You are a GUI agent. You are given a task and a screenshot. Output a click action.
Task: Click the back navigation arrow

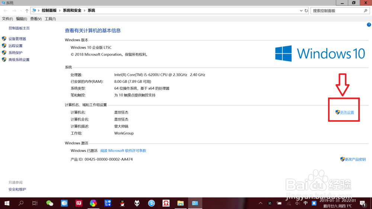click(6, 11)
